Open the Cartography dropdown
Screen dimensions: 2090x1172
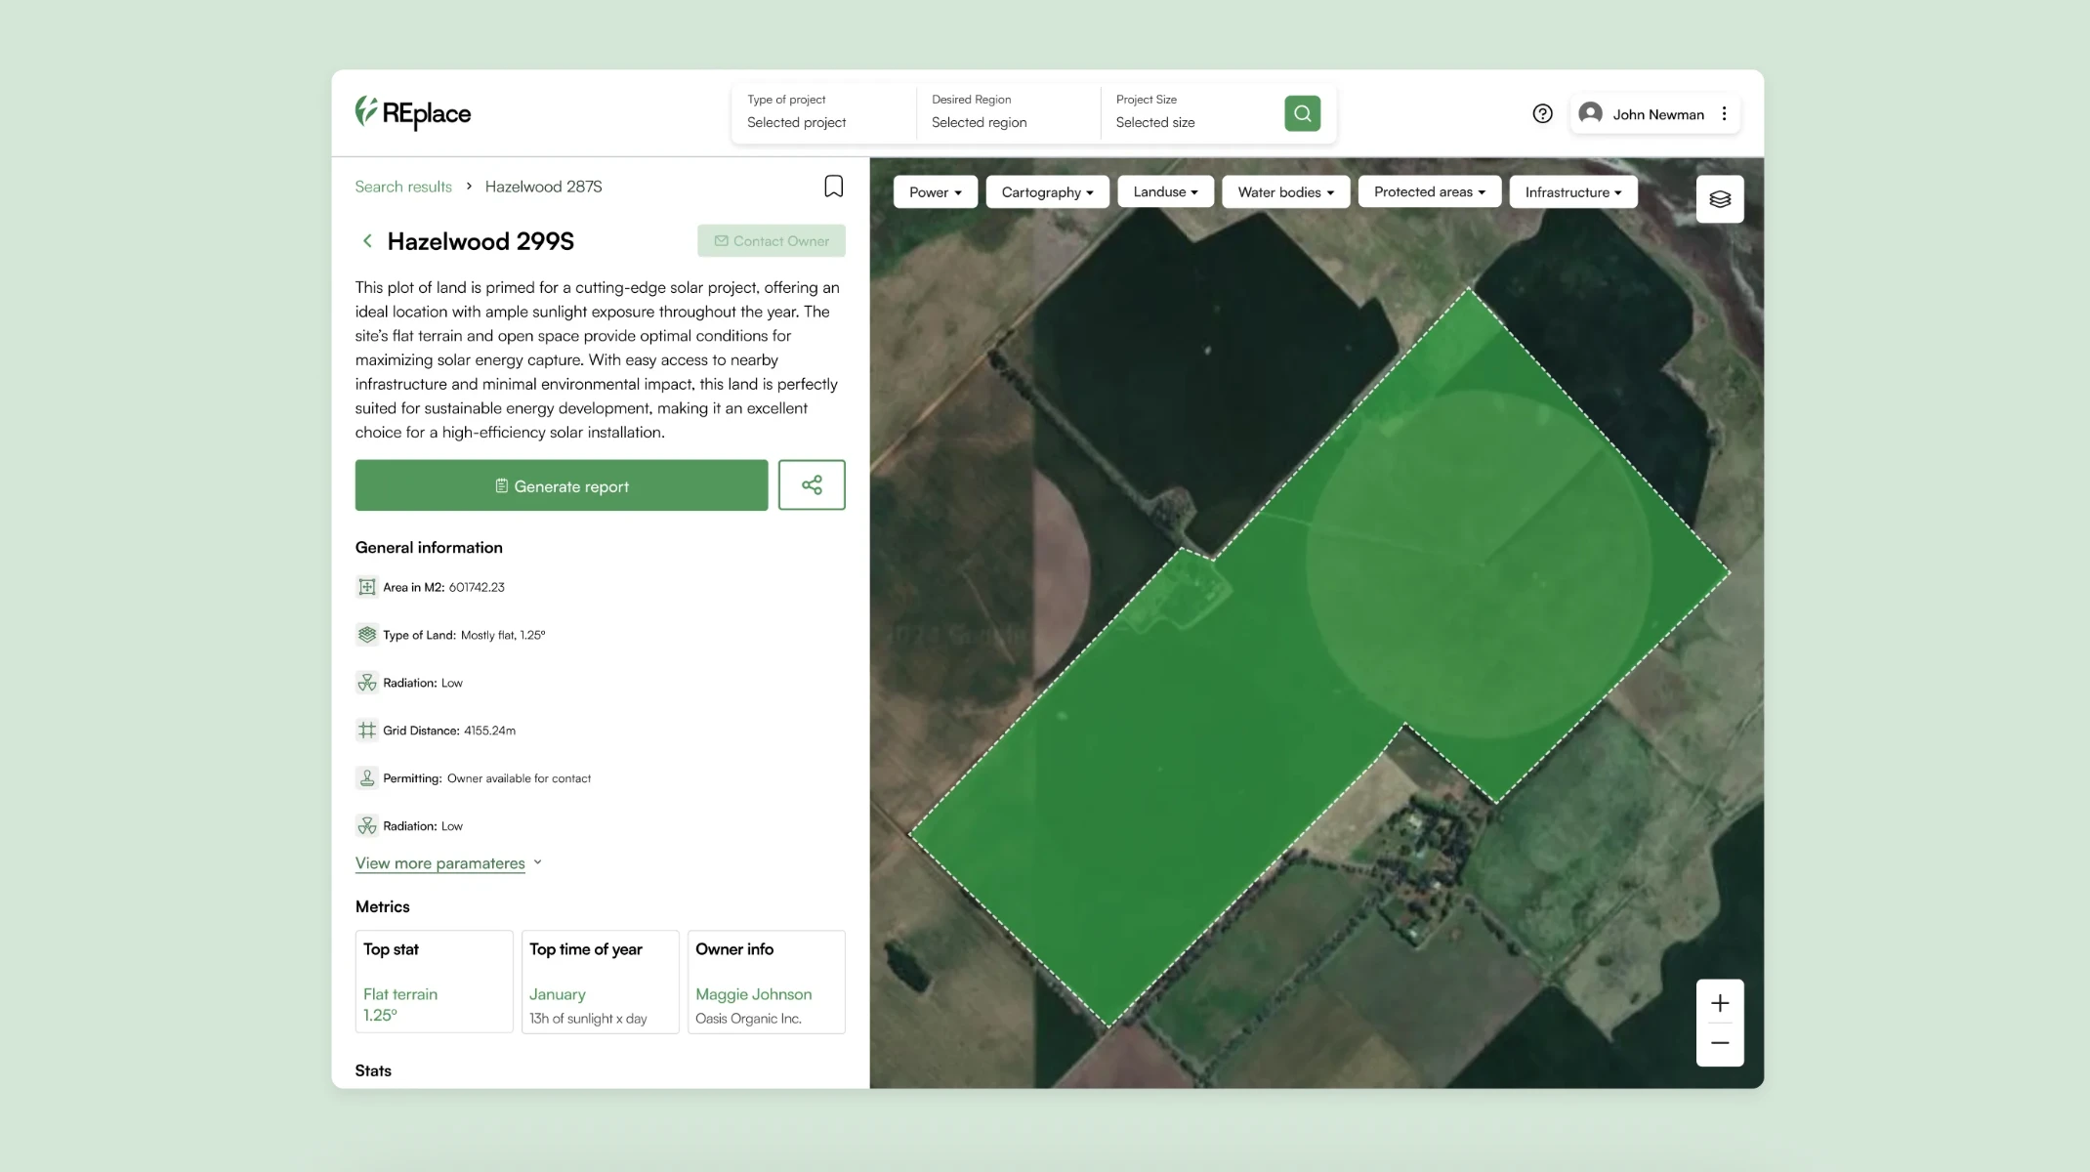(1047, 192)
